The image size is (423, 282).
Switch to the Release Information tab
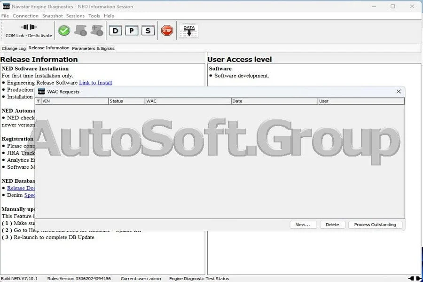click(49, 48)
